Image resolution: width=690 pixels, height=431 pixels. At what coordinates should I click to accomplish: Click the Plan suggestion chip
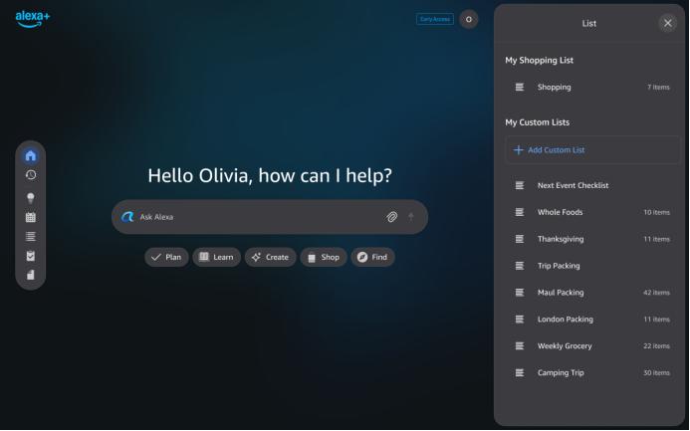[165, 257]
